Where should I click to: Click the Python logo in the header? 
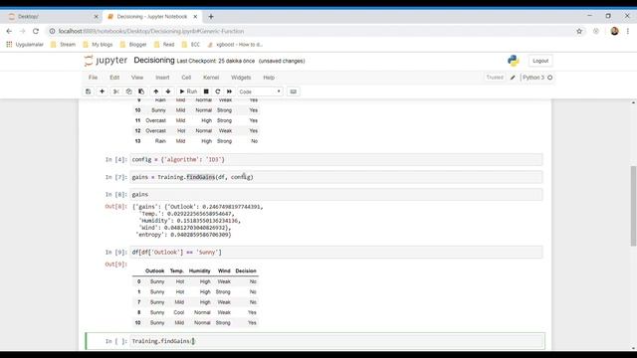coord(514,61)
